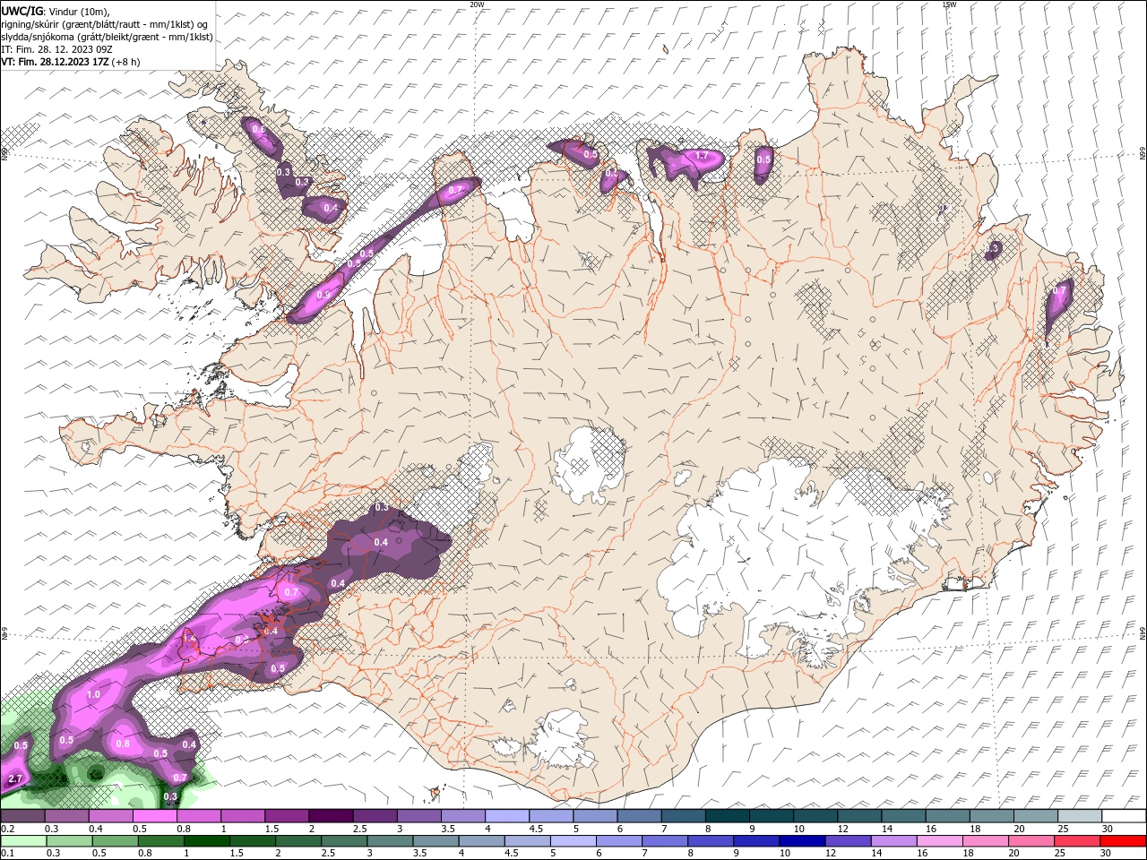The image size is (1147, 860).
Task: Select upper legend swatch between 1.5 and 2
Action: click(286, 816)
